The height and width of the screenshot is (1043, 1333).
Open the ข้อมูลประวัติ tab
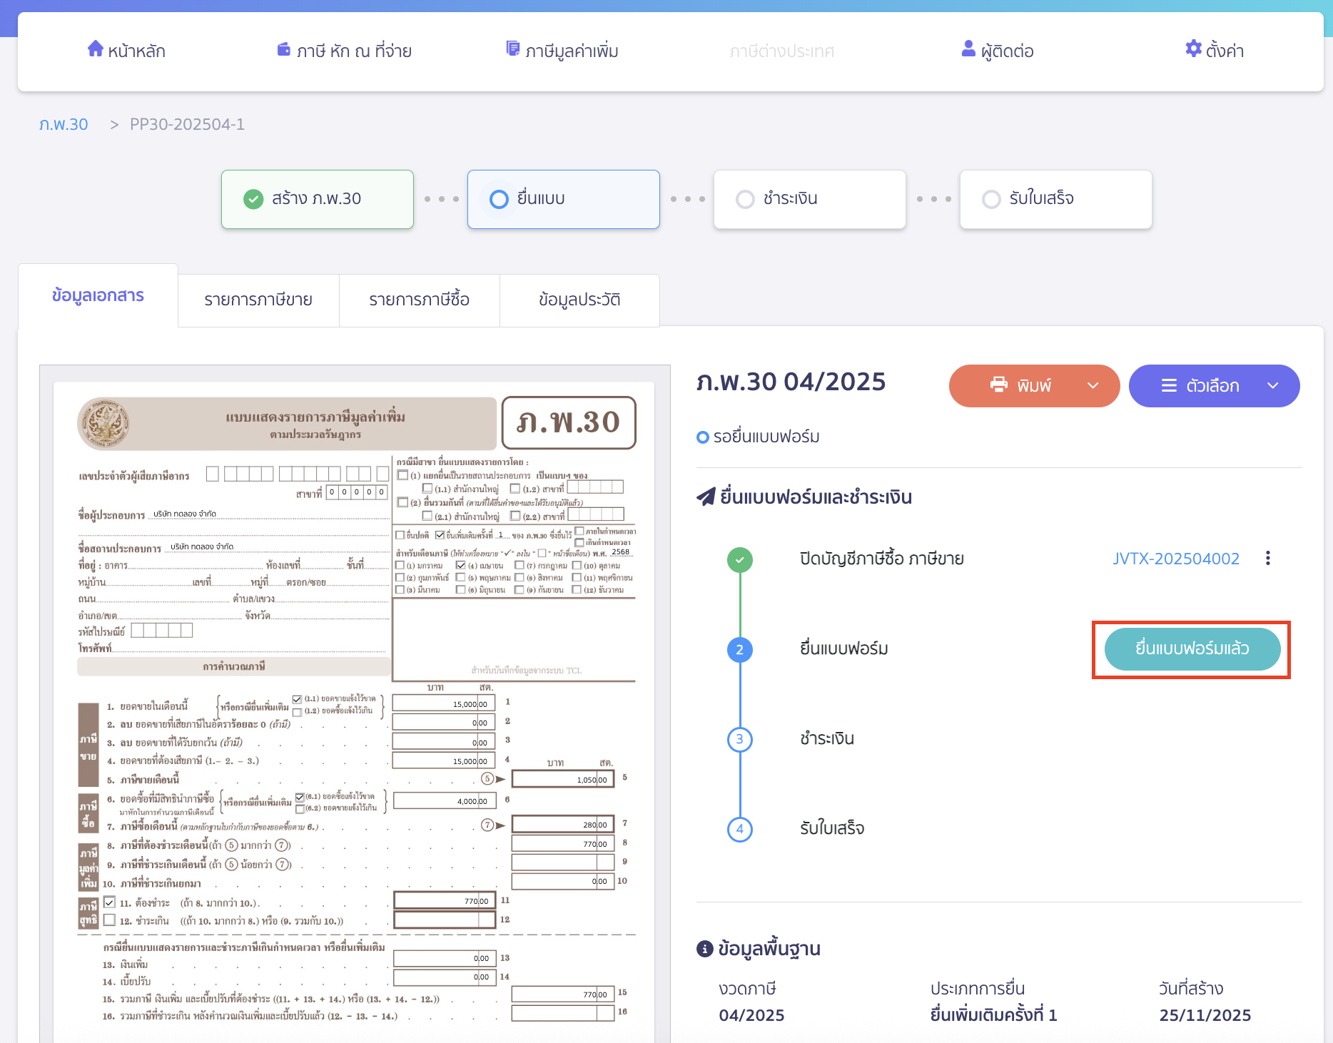[579, 300]
